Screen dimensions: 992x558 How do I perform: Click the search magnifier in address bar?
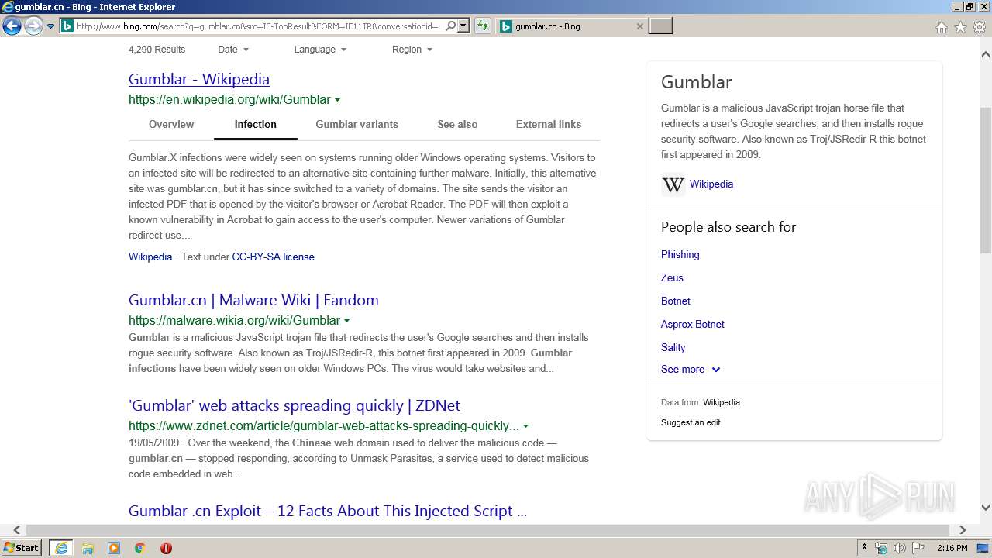450,26
